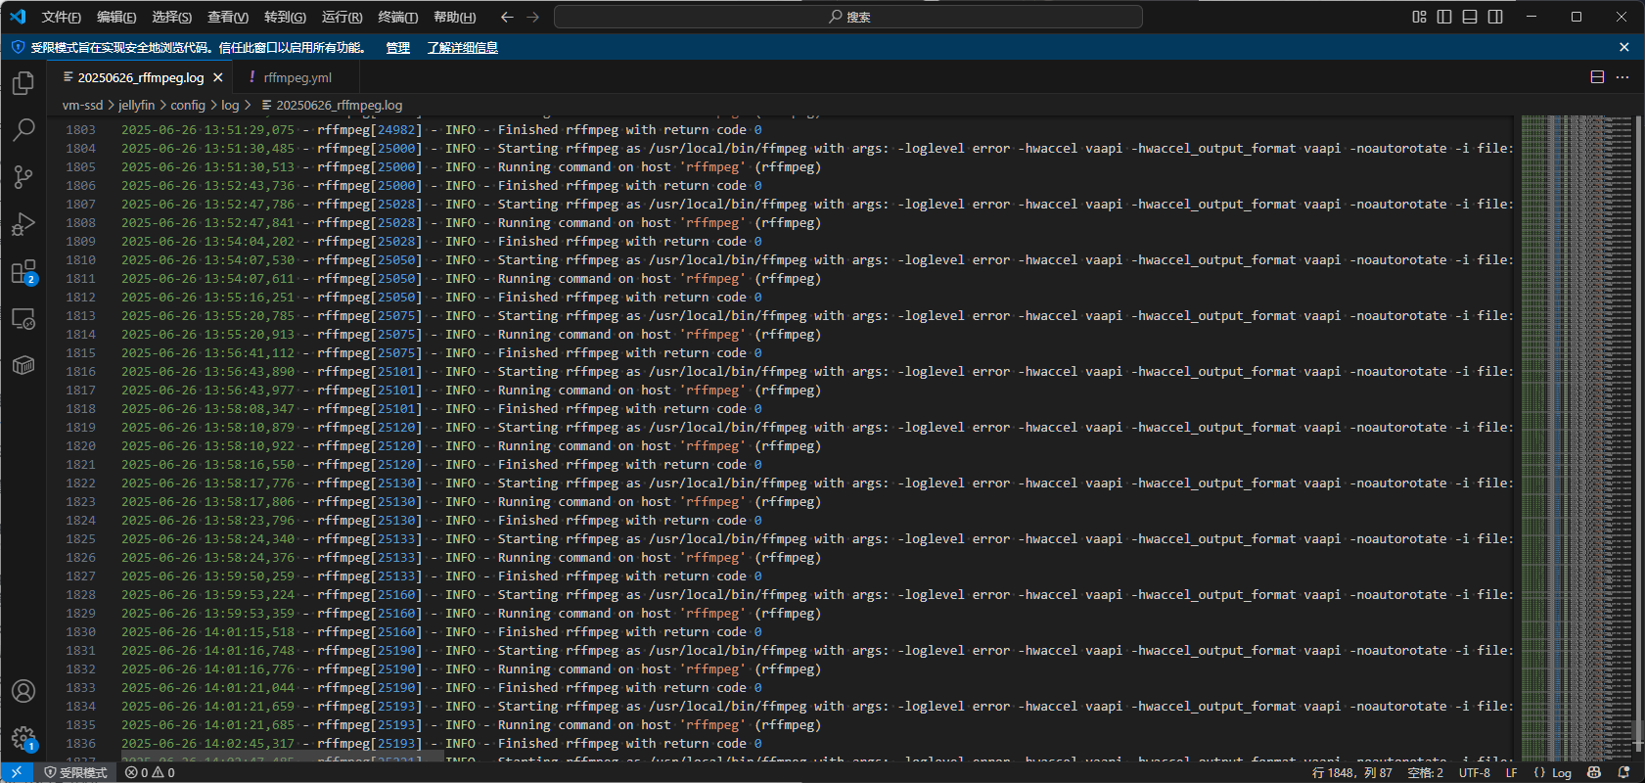Open editor More Actions ellipsis menu
1645x783 pixels.
[1622, 77]
